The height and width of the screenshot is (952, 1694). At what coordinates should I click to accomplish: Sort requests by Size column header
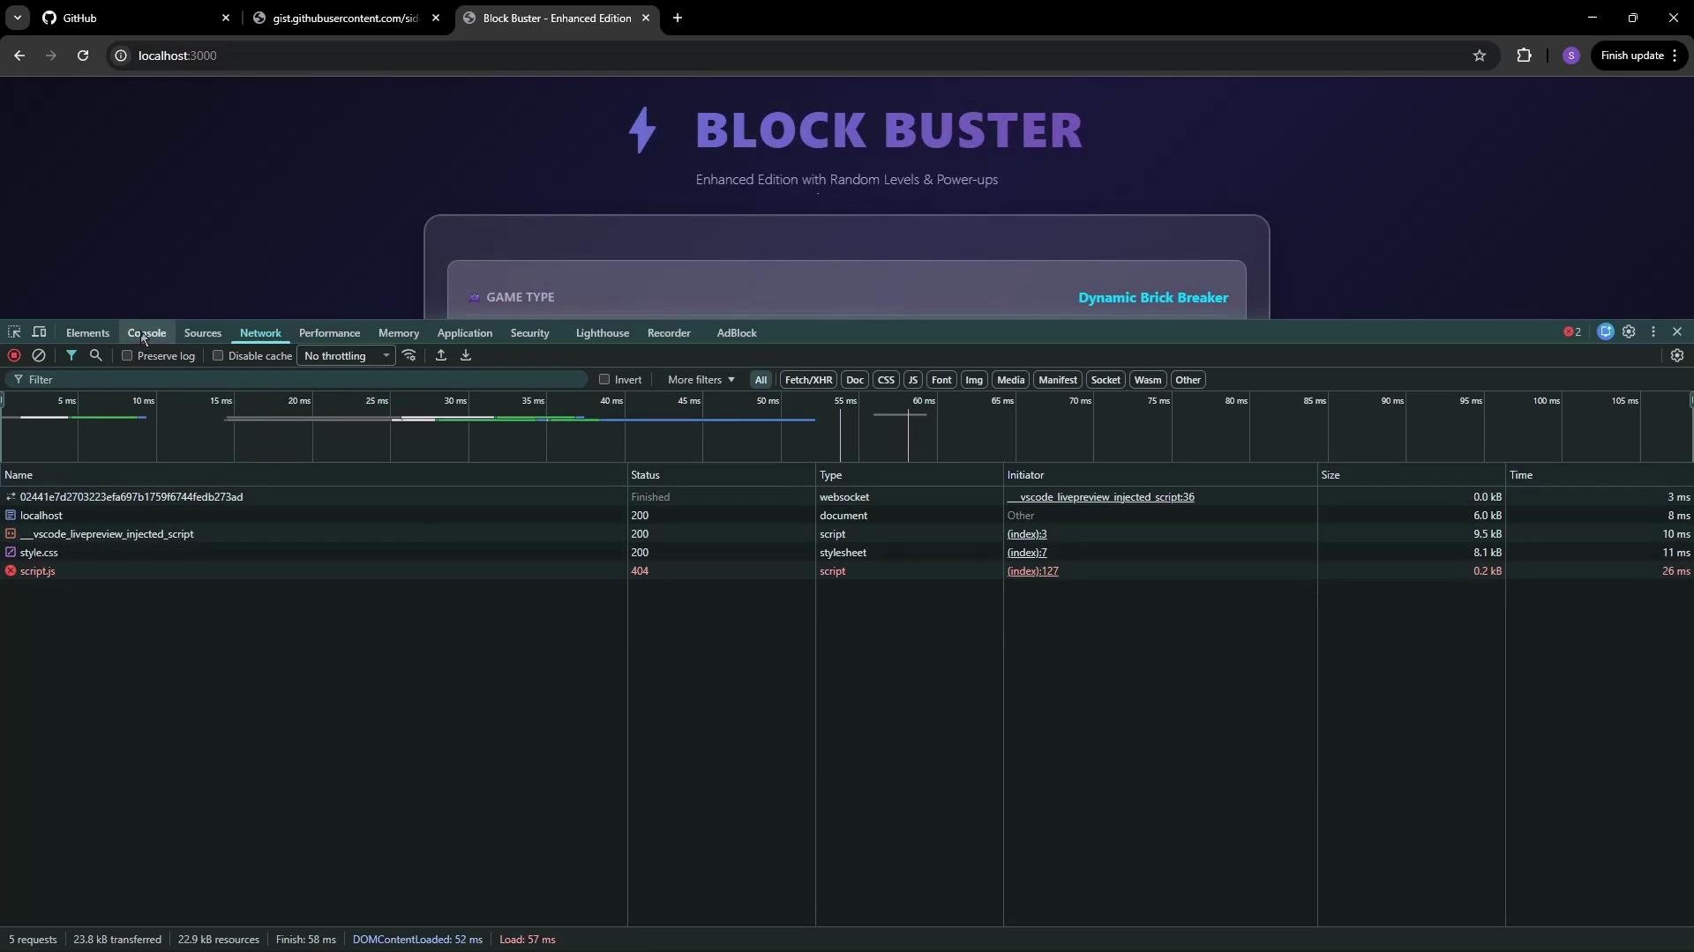(x=1411, y=475)
